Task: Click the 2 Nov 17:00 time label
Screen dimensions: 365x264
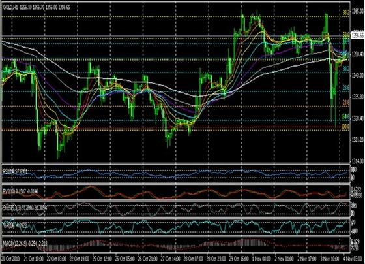Action: pyautogui.click(x=308, y=259)
